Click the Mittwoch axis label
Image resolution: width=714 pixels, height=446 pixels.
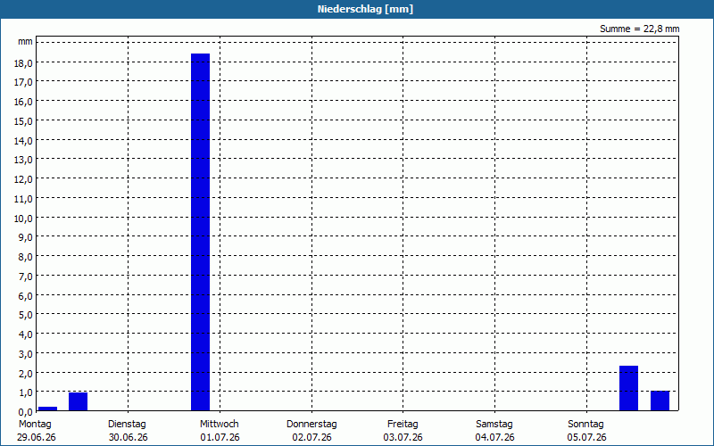(x=219, y=425)
